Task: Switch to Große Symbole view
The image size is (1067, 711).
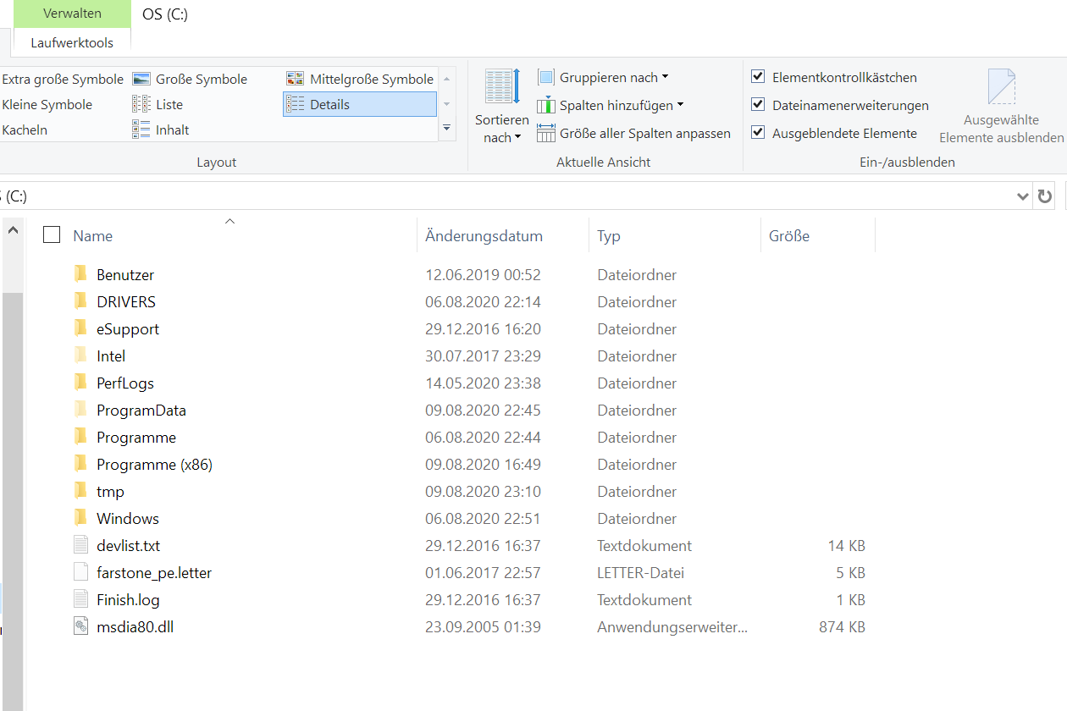Action: (191, 79)
